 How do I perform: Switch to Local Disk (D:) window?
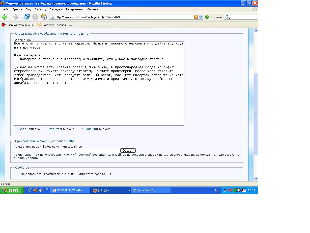tap(151, 190)
